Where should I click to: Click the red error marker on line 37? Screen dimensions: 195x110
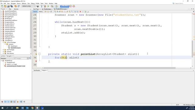click(x=36, y=61)
